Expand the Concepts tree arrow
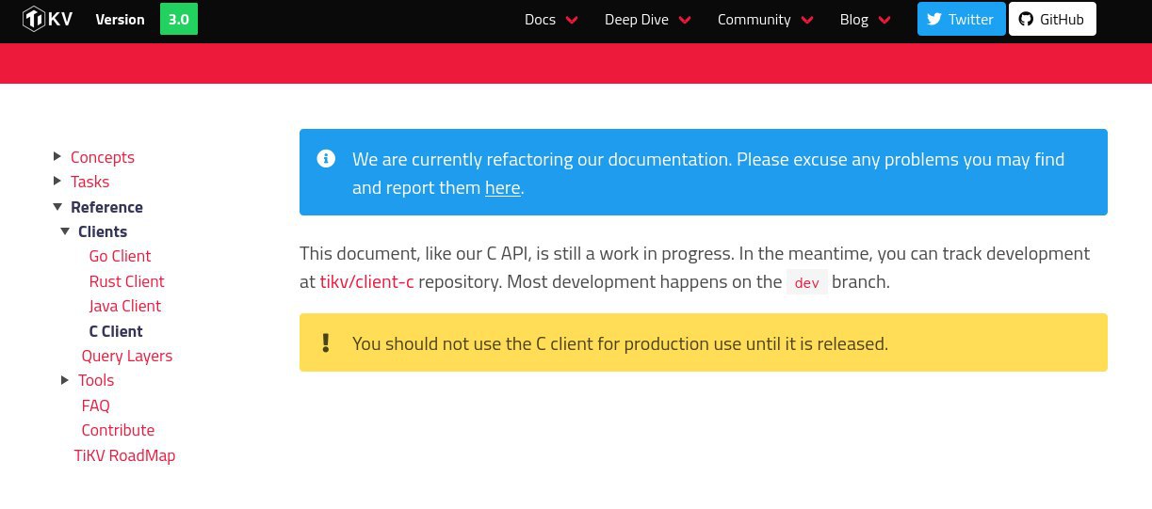Viewport: 1152px width, 509px height. coord(58,156)
